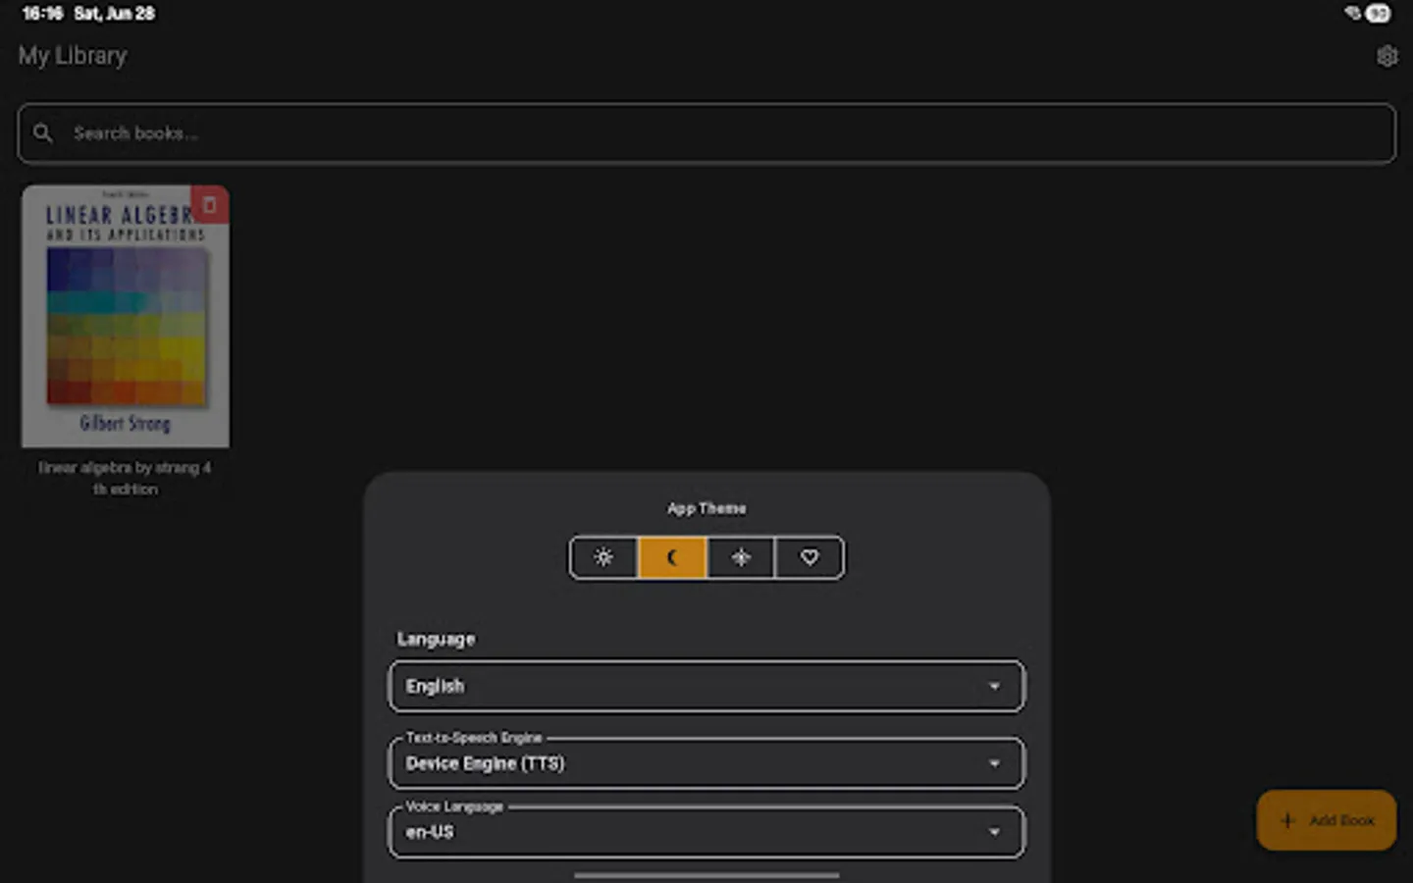Click the My Library heading
The height and width of the screenshot is (883, 1413).
point(72,56)
